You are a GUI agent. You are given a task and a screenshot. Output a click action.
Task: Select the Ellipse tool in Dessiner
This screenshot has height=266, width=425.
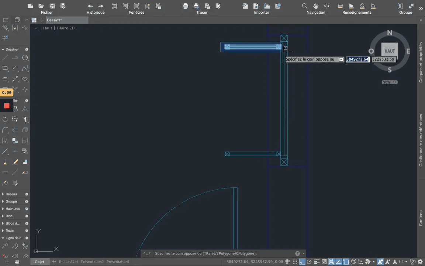(25, 79)
